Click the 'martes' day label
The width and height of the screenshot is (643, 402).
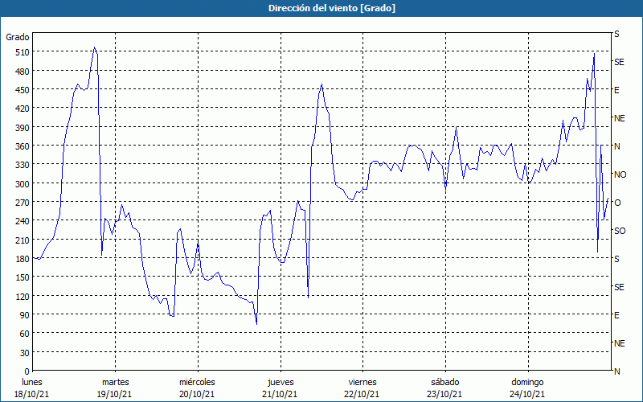[x=115, y=383]
